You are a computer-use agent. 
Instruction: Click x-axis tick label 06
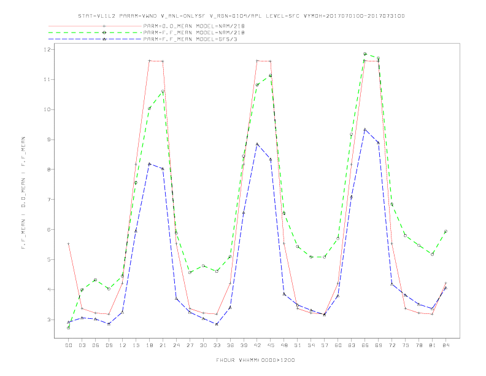[96, 345]
